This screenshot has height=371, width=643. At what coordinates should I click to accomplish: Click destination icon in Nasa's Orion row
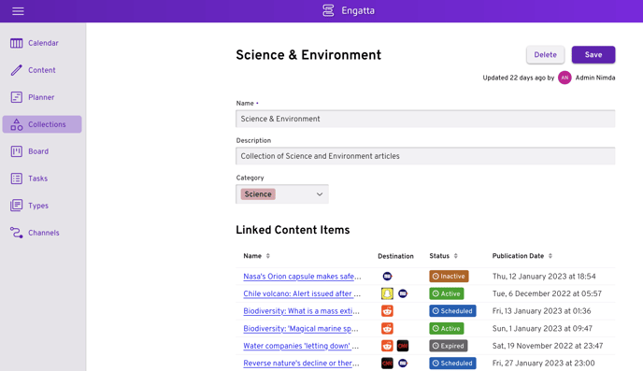pos(387,277)
